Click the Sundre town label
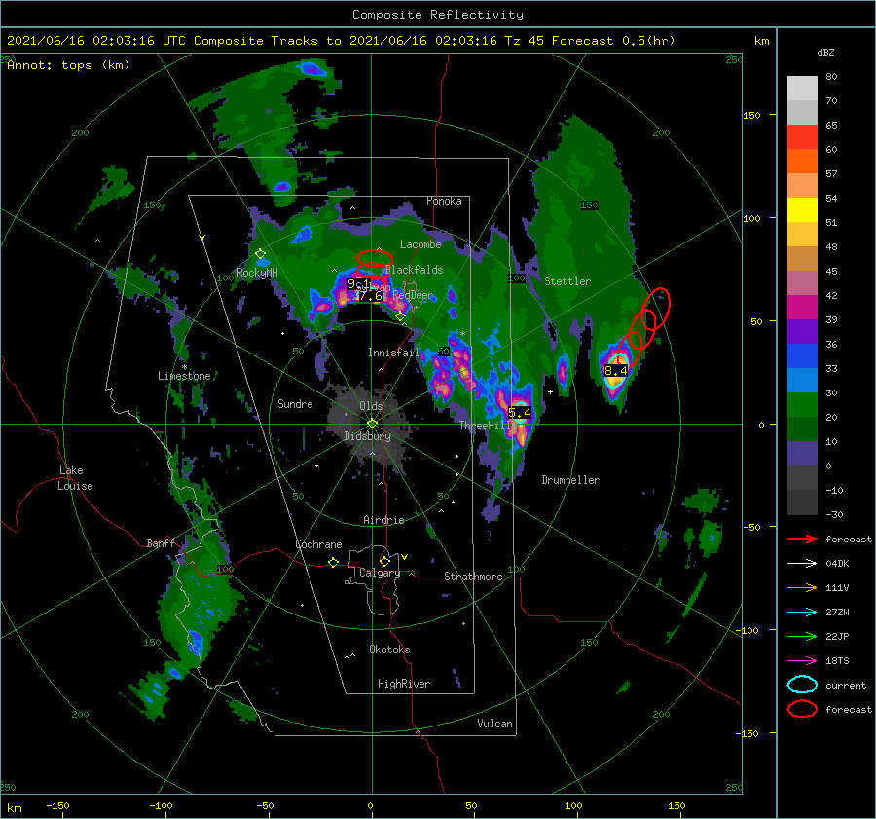 [295, 403]
